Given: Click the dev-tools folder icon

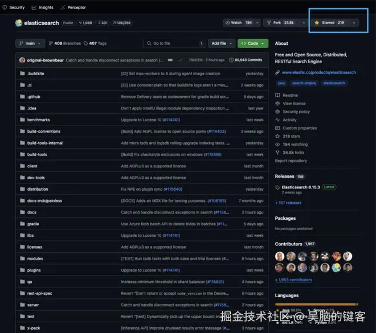Looking at the screenshot, I should coord(22,178).
